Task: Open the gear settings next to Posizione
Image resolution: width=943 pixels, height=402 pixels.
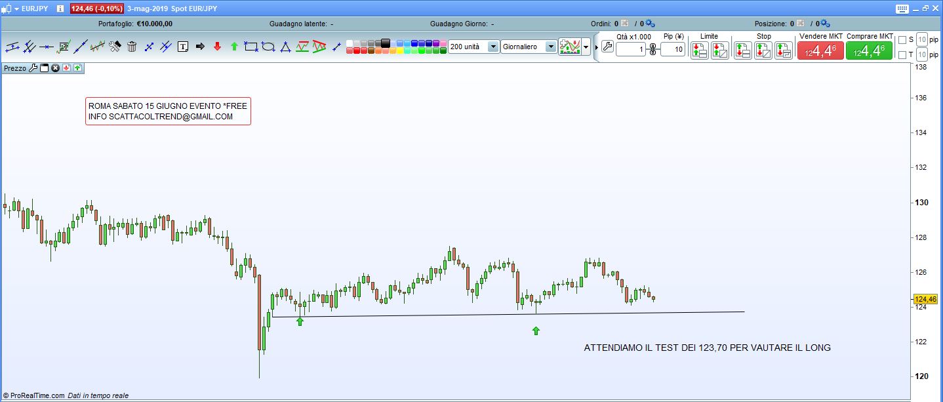Action: (x=824, y=24)
